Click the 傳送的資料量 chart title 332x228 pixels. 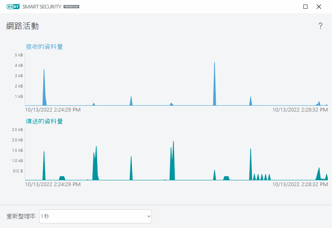coord(44,121)
